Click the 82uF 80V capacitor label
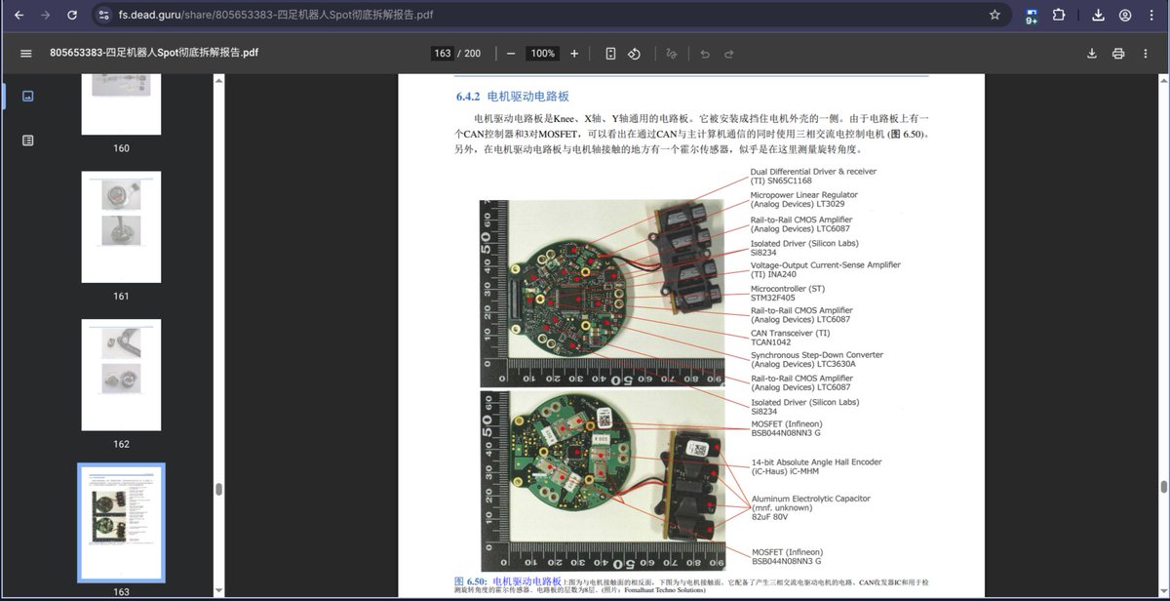The width and height of the screenshot is (1170, 601). pos(810,509)
